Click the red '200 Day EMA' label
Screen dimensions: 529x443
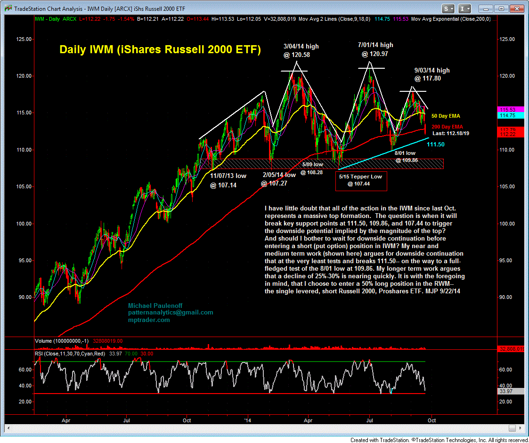[448, 127]
